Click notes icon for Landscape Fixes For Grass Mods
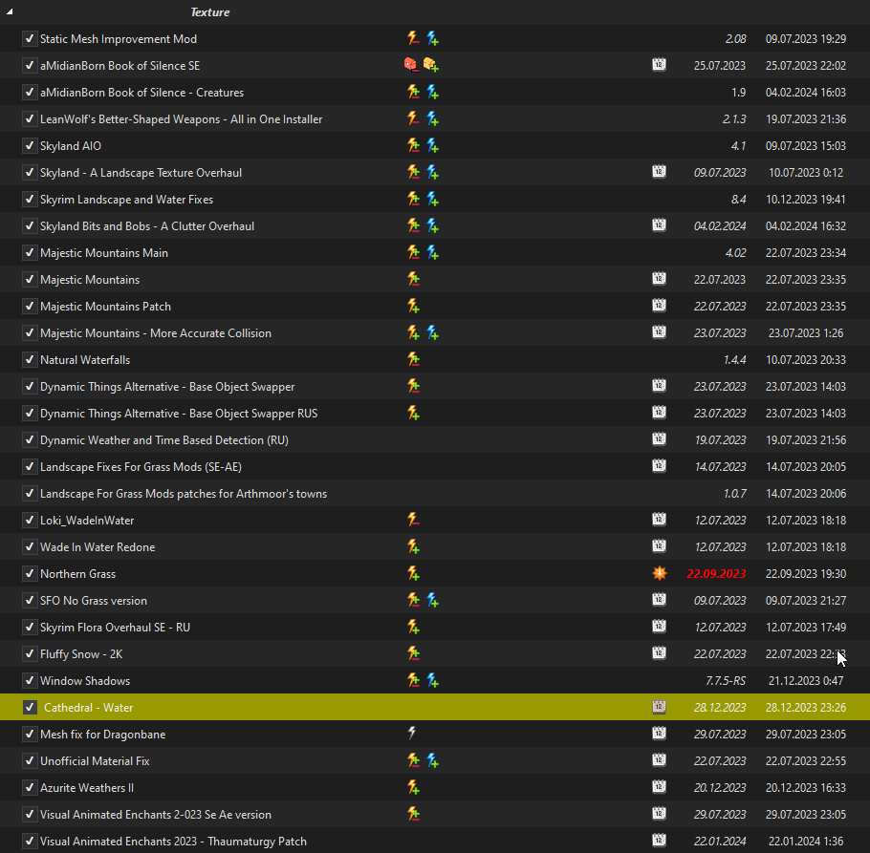Screen dimensions: 870x853 tap(659, 466)
